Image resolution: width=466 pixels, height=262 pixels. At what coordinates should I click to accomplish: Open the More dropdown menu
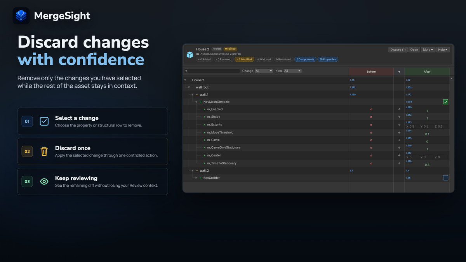428,50
